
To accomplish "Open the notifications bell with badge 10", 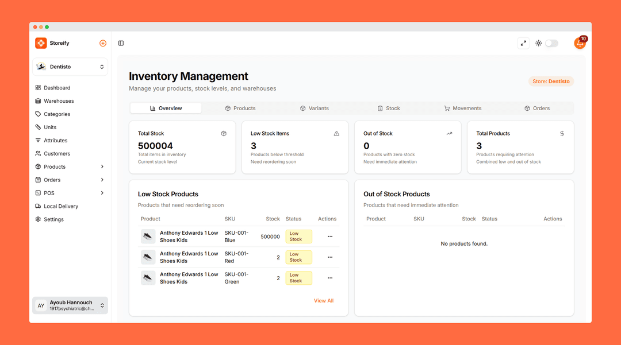I will pyautogui.click(x=580, y=43).
